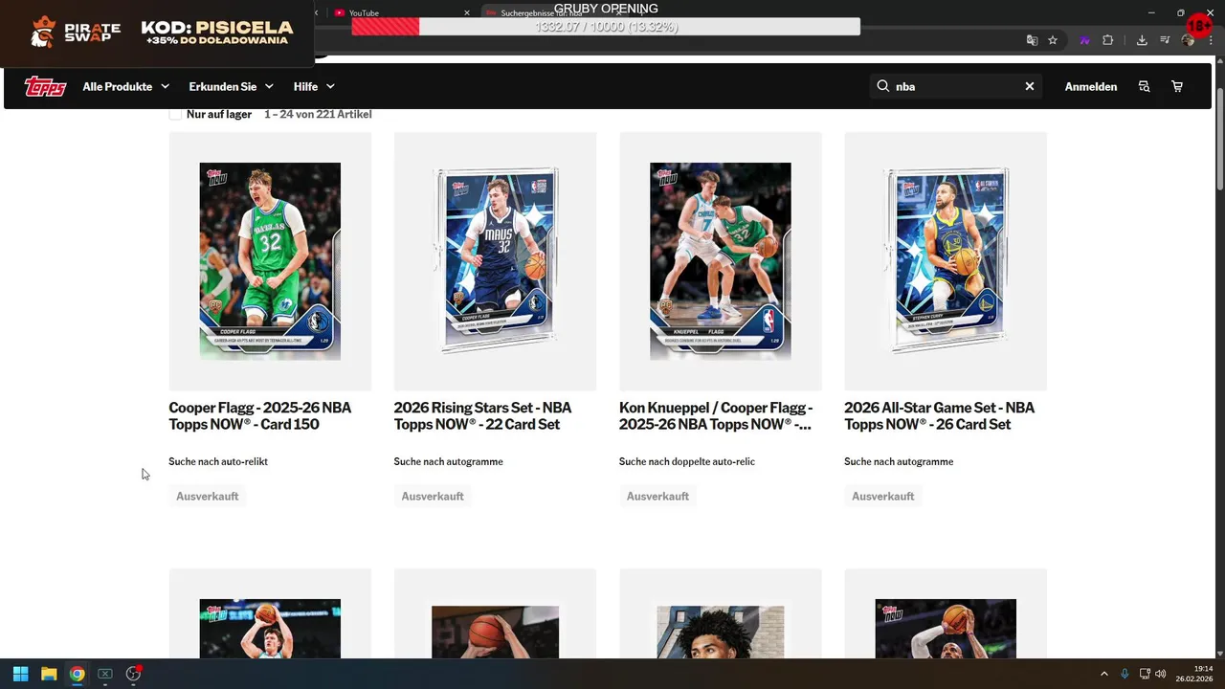The height and width of the screenshot is (689, 1225).
Task: Click the 1 – 24 von 221 Artikel text
Action: click(x=318, y=114)
